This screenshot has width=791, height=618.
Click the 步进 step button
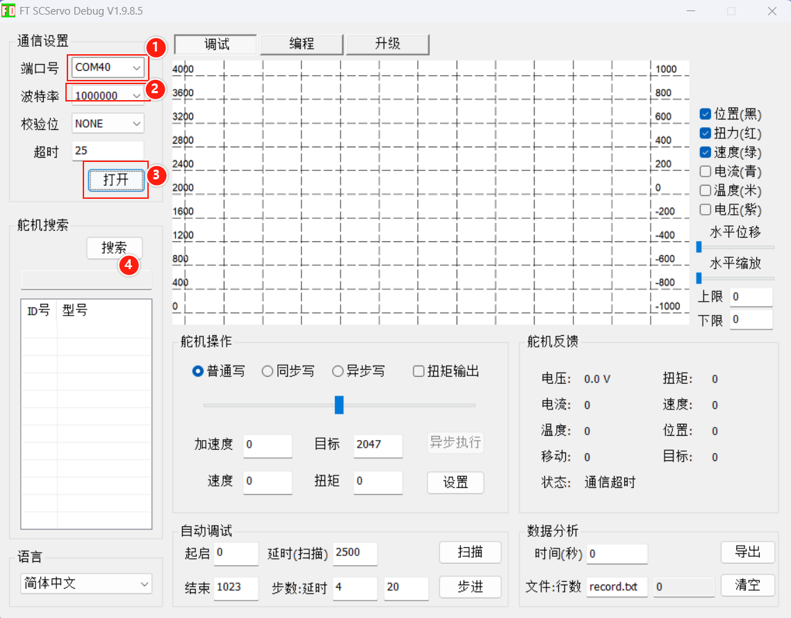tap(470, 587)
